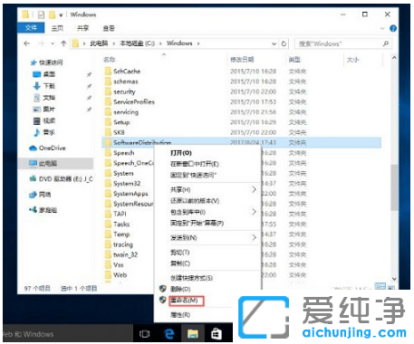
Task: Select OneDrive in the navigation pane
Action: (52, 148)
